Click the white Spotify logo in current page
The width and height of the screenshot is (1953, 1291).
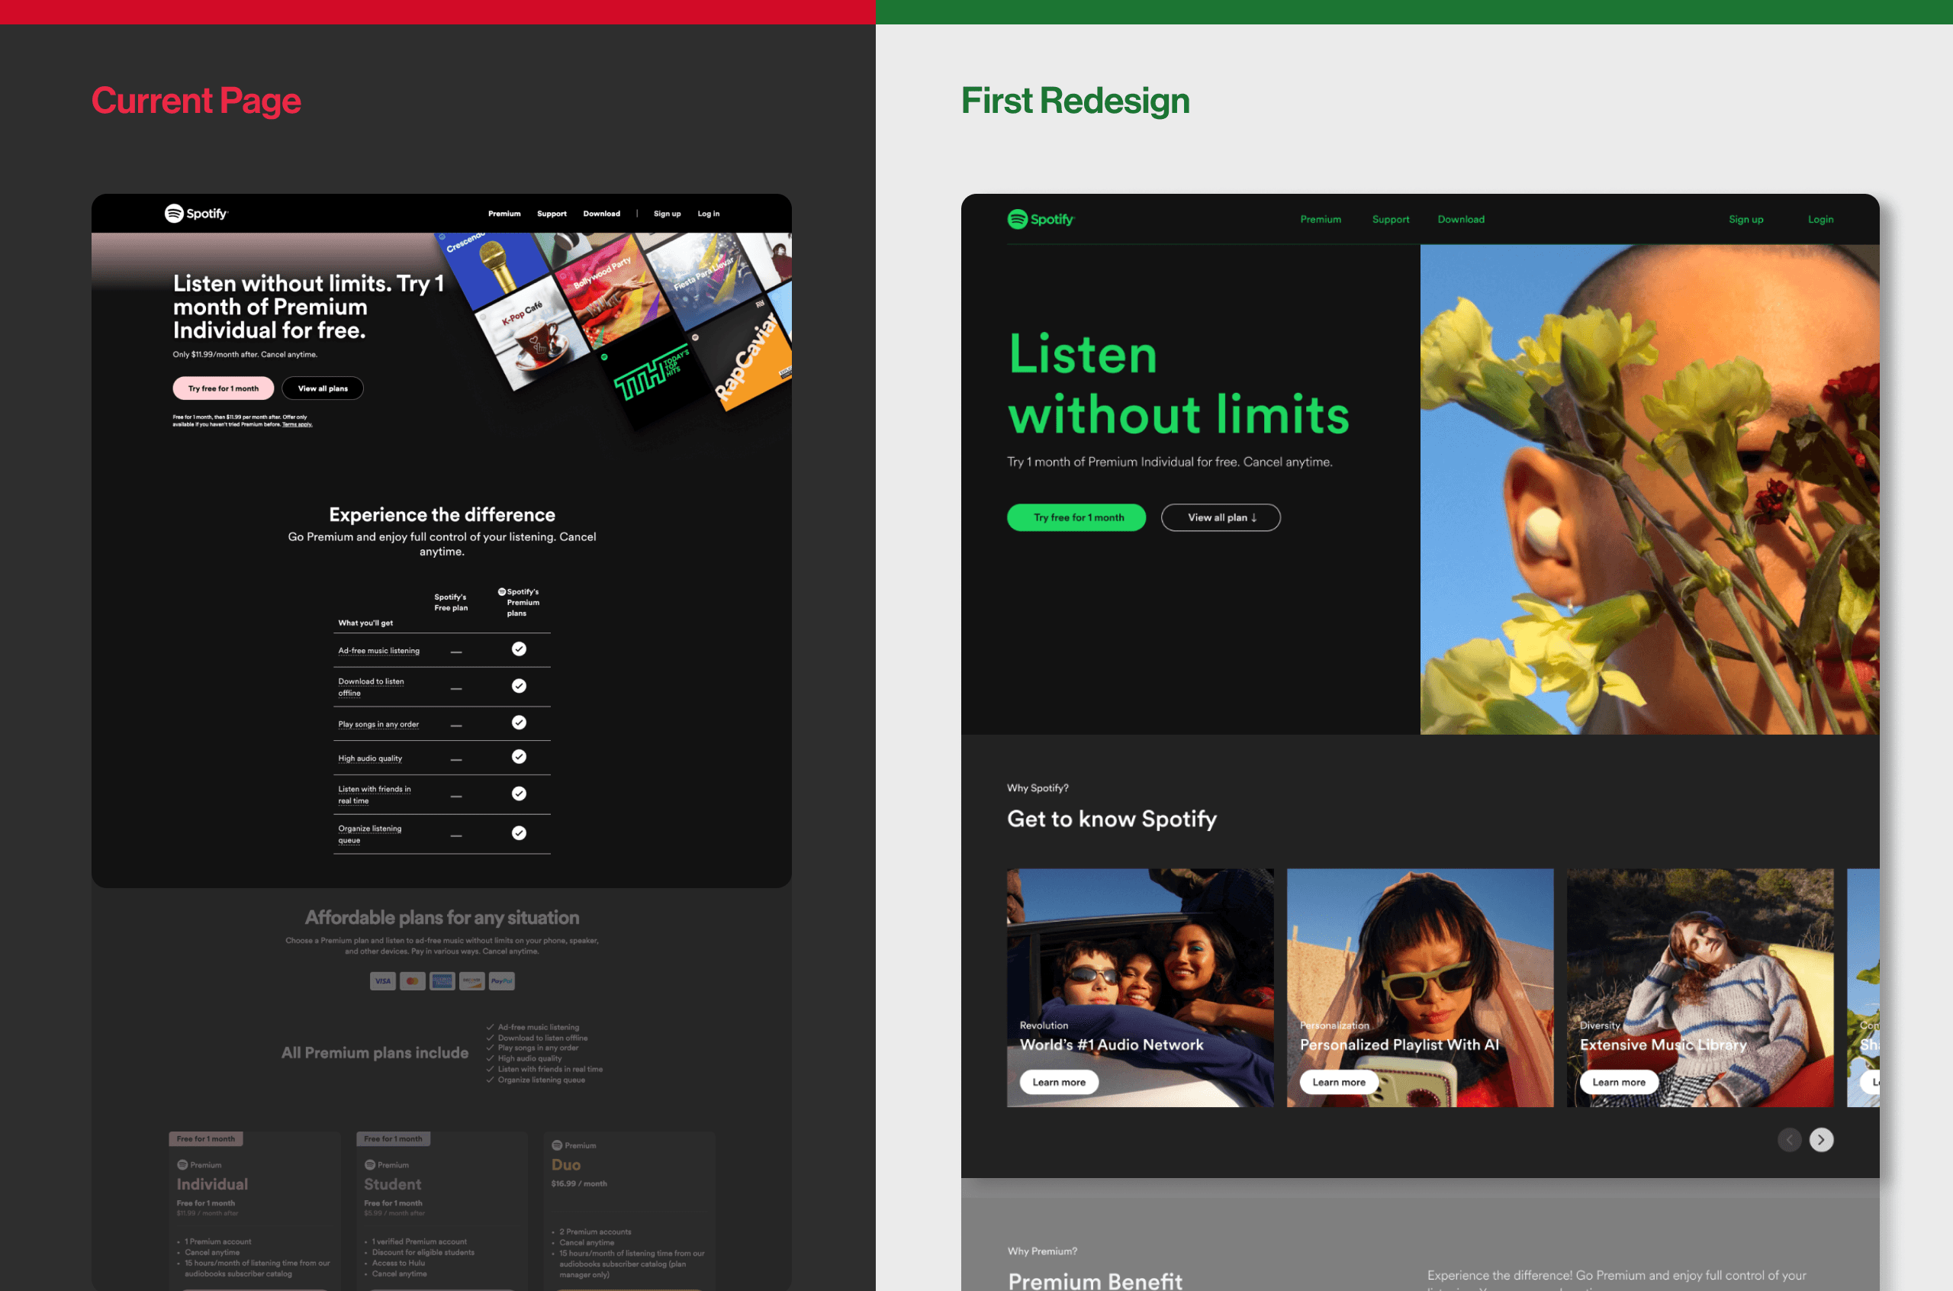tap(196, 213)
